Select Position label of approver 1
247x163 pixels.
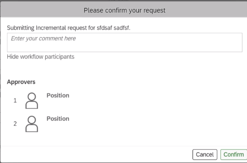point(58,96)
